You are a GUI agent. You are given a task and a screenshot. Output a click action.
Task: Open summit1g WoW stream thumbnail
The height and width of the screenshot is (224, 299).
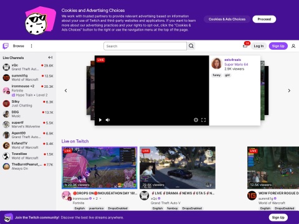point(273,168)
